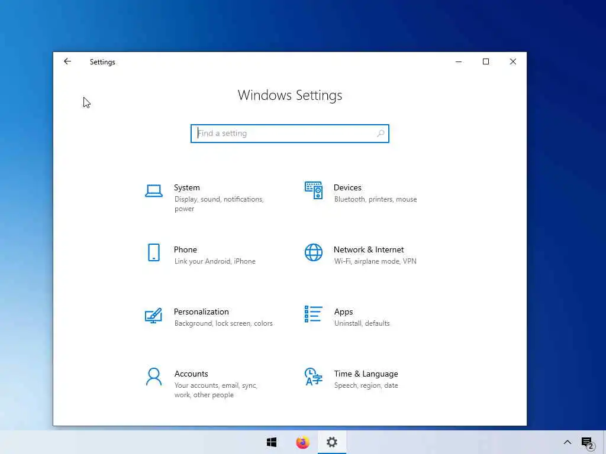Screen dimensions: 606x454
Task: Click 'Link your Android, iPhone' text
Action: [215, 261]
